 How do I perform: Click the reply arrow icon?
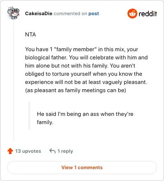click(52, 151)
